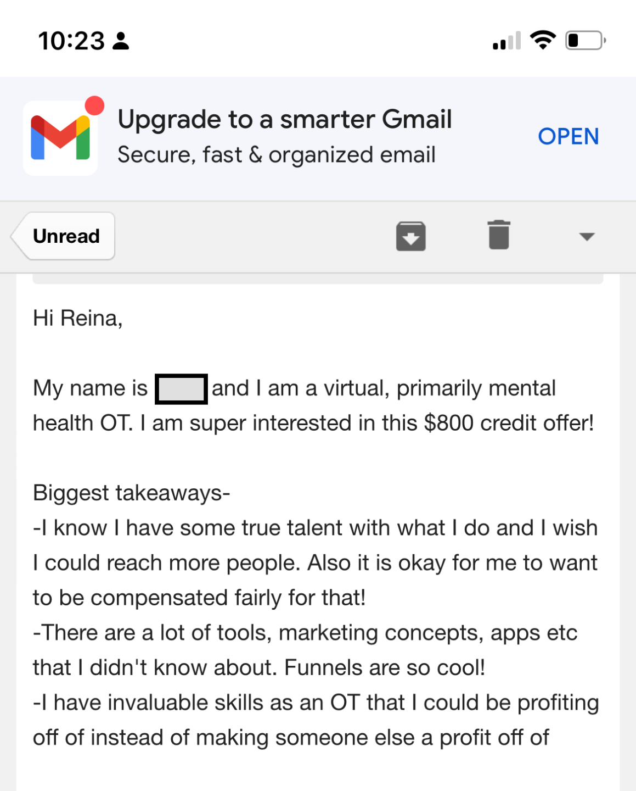Tap the "$800 credit offer!" text
The image size is (636, 791).
[509, 424]
